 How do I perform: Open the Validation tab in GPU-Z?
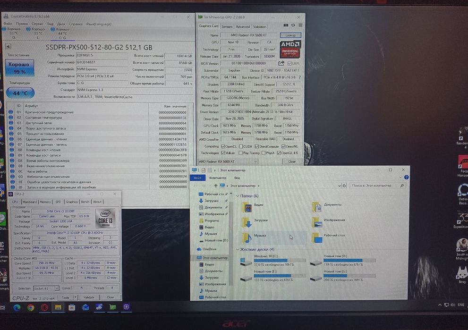pyautogui.click(x=259, y=26)
